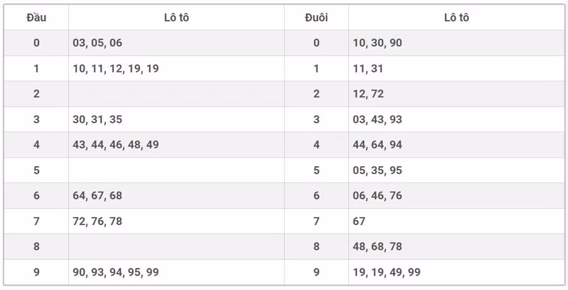This screenshot has width=568, height=290.
Task: Select the cell "90, 93, 94, 95, 99"
Action: [115, 272]
